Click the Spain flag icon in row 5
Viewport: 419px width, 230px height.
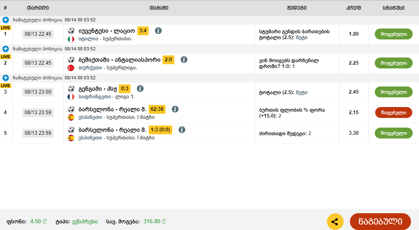point(71,138)
